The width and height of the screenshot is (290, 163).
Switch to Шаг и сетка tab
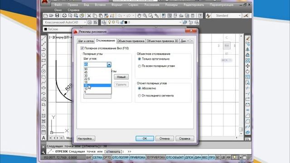[86, 41]
